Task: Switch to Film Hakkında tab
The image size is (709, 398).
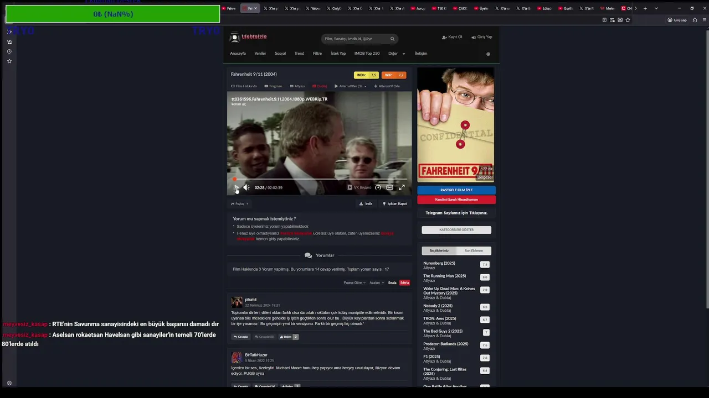Action: click(244, 86)
